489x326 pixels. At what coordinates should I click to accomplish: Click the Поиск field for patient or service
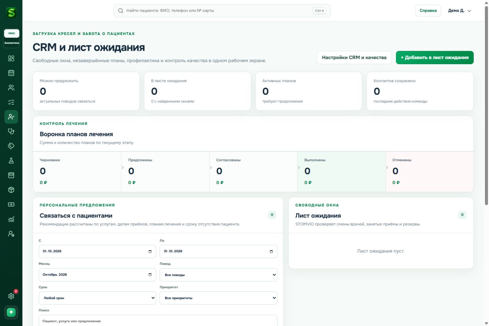(x=158, y=321)
